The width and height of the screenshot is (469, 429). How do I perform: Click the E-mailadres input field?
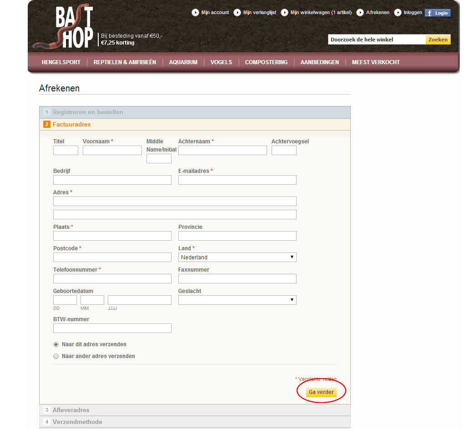[x=237, y=180]
